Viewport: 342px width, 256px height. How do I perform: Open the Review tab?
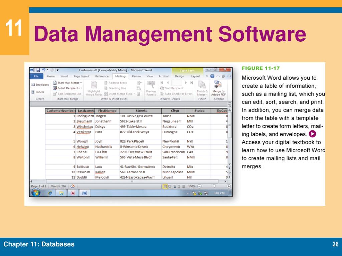pos(137,76)
